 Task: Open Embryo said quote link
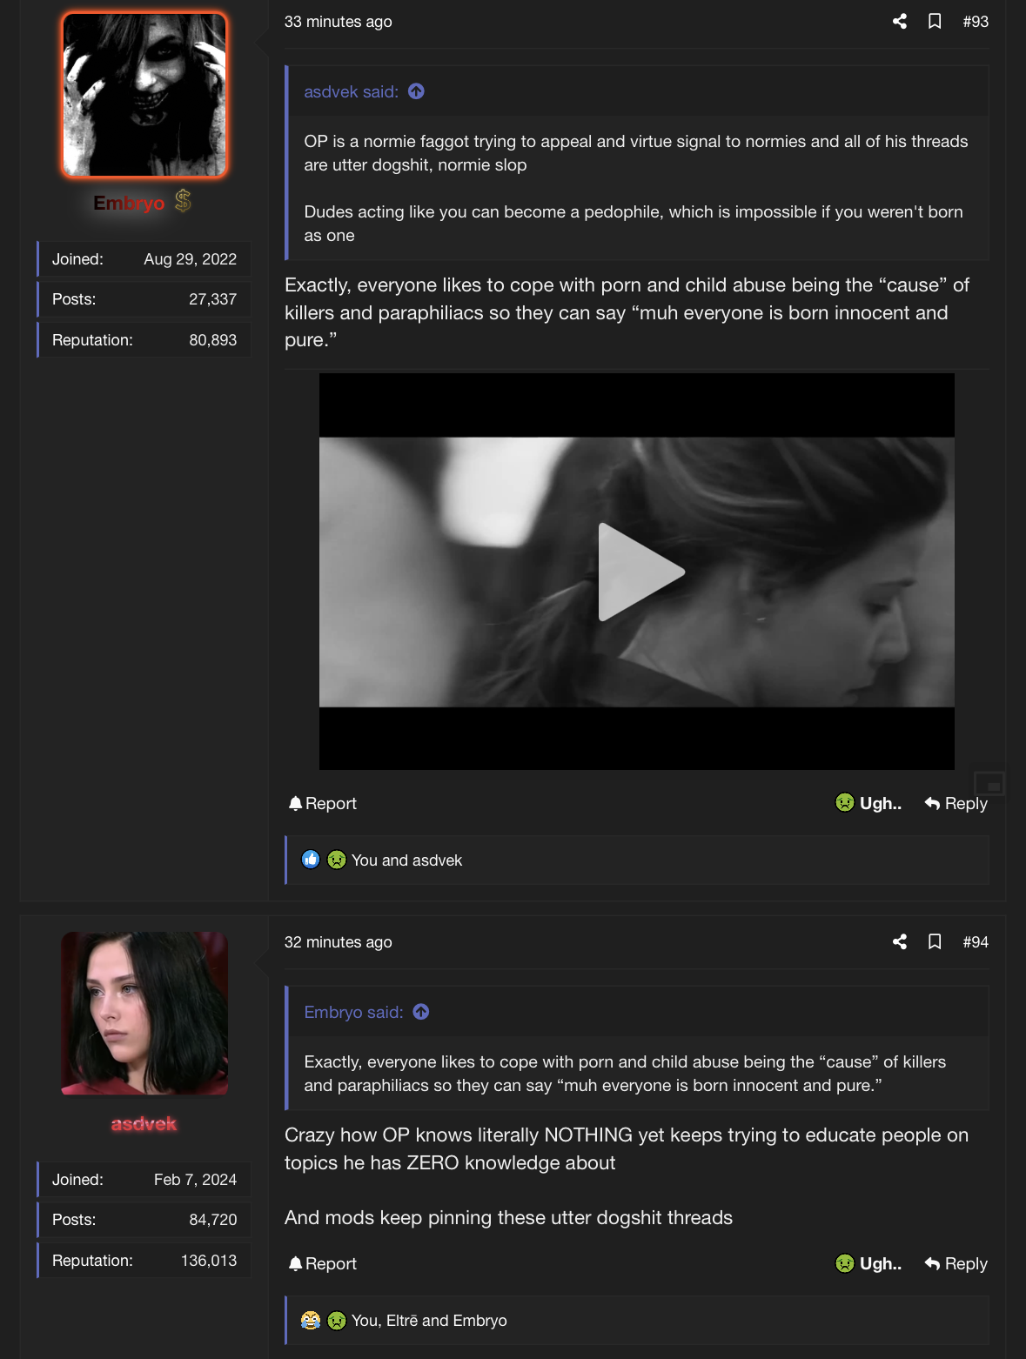[353, 1012]
